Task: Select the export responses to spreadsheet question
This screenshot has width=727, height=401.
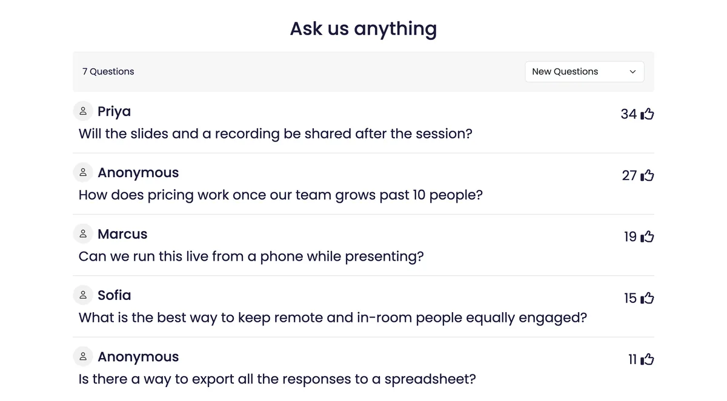Action: (277, 379)
